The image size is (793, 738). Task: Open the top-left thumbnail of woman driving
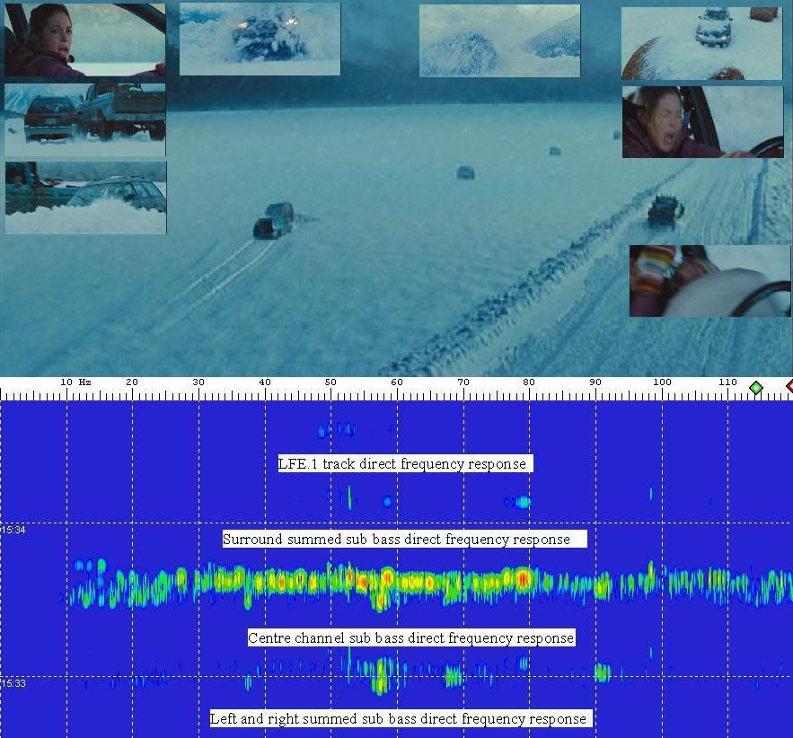[85, 40]
